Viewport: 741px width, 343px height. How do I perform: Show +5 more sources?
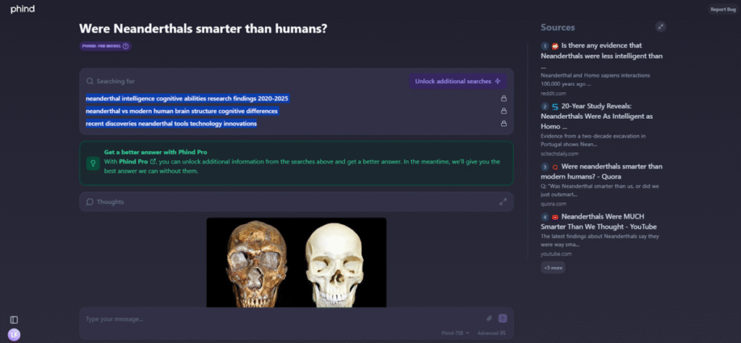click(553, 268)
